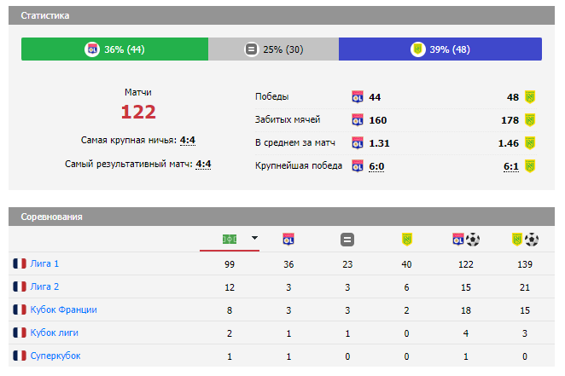Click the blue Nantes 39% bar segment

[440, 49]
